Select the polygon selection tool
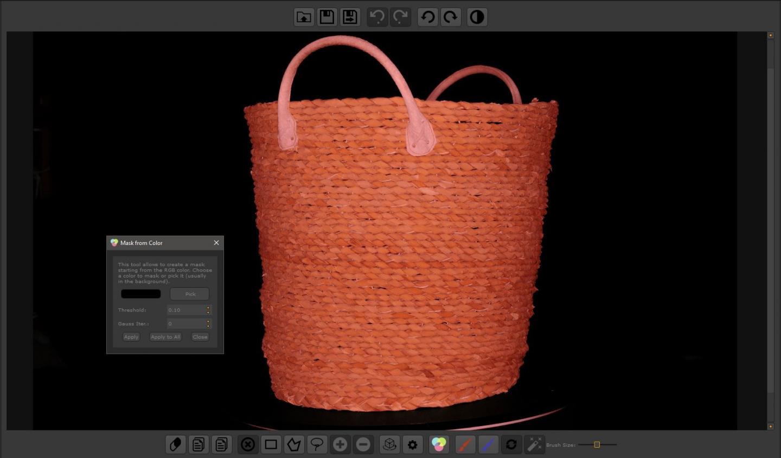781x458 pixels. pyautogui.click(x=294, y=444)
